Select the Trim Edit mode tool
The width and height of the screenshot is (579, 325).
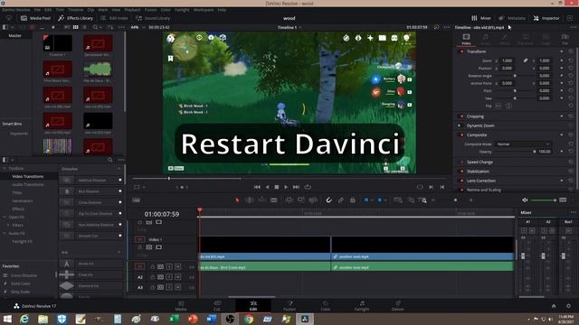(x=250, y=200)
